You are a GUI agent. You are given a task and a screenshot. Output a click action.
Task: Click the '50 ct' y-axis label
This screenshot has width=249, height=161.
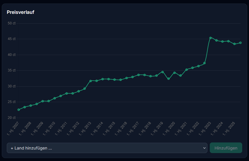pos(12,23)
